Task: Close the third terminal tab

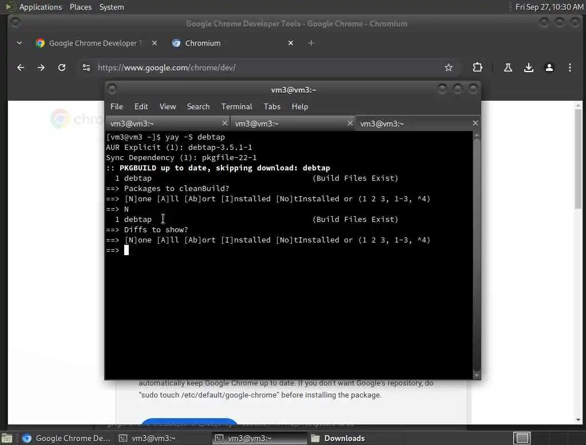Action: click(475, 123)
